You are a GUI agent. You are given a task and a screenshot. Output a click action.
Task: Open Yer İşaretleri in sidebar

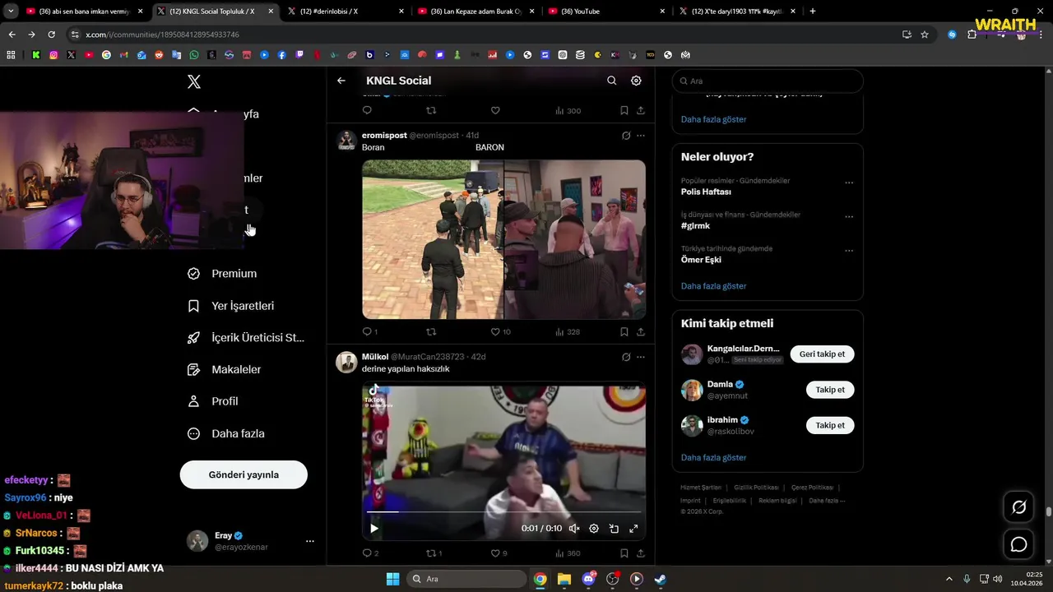(x=231, y=306)
